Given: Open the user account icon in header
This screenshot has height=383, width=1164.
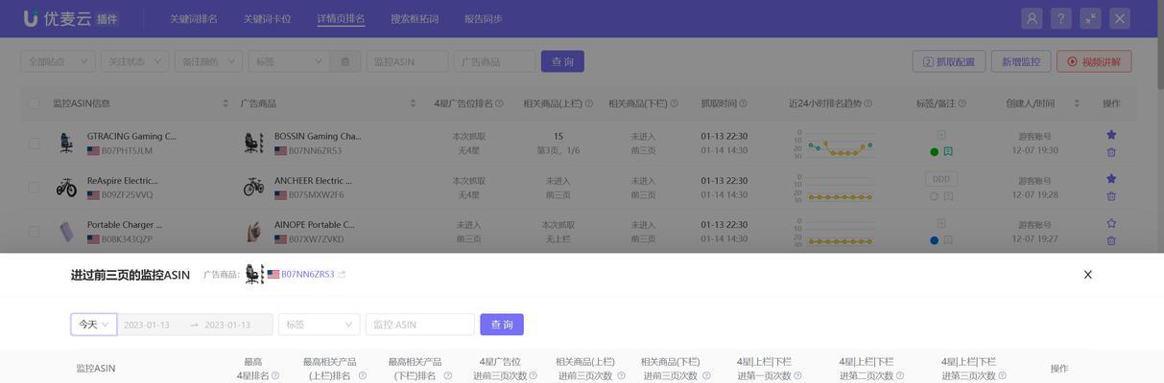Looking at the screenshot, I should [1032, 18].
